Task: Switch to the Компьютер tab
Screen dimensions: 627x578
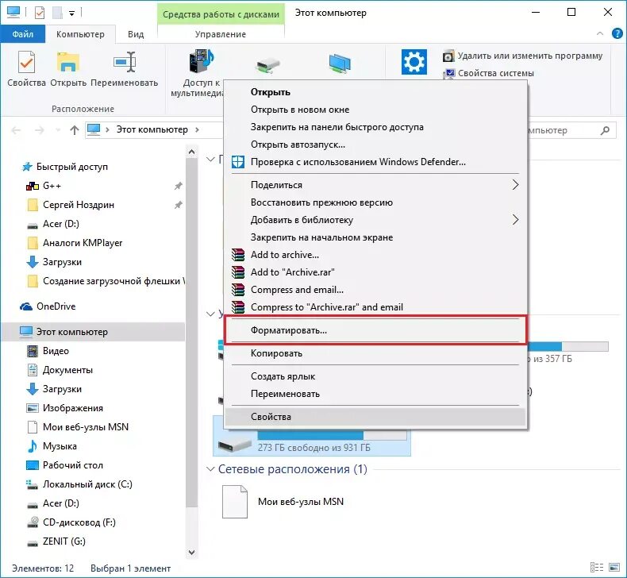Action: (80, 34)
